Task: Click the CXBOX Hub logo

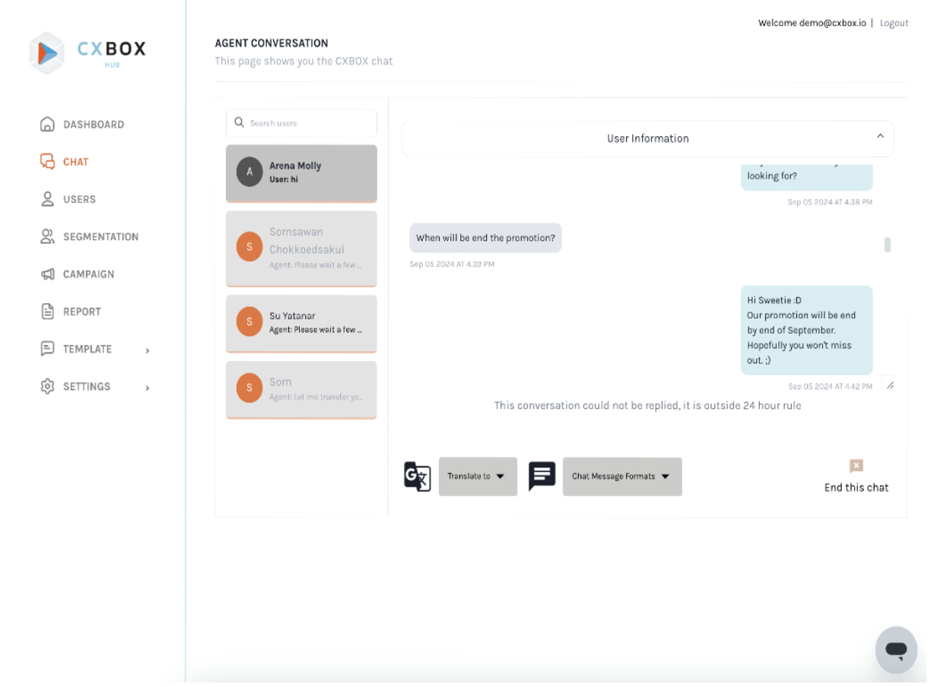Action: 87,53
